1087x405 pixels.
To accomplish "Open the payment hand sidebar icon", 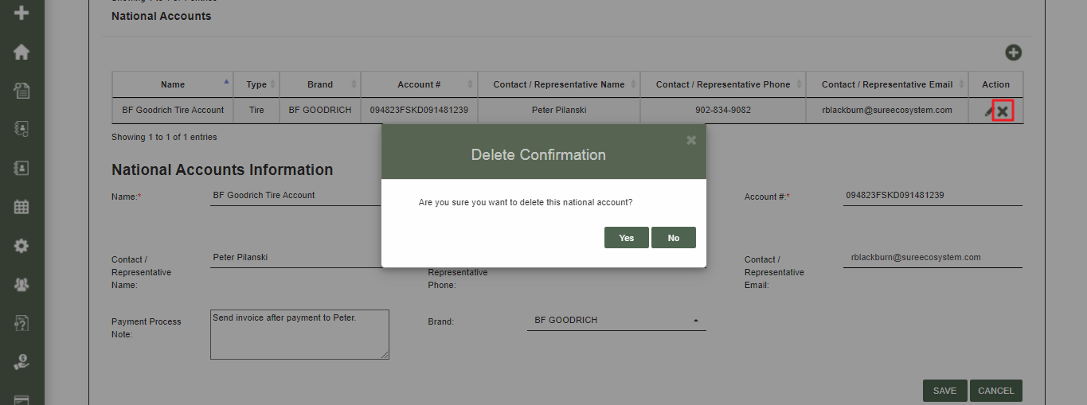I will pyautogui.click(x=22, y=362).
